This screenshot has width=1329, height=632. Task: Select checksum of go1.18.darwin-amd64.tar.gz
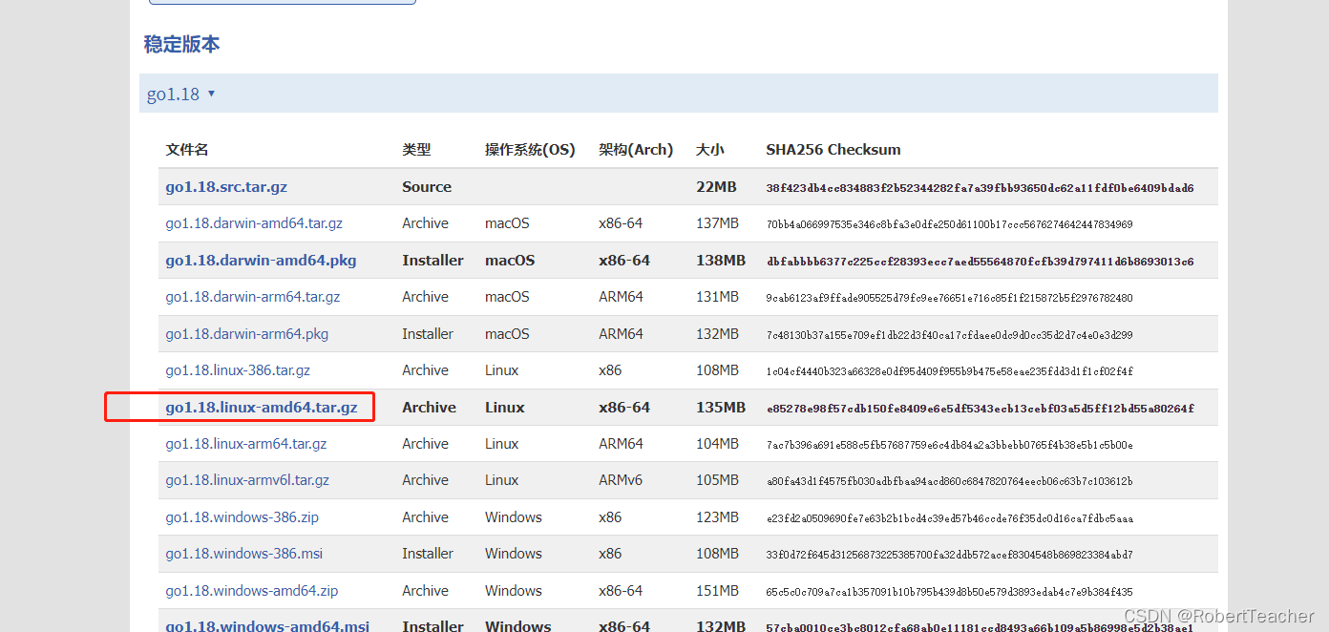[950, 224]
